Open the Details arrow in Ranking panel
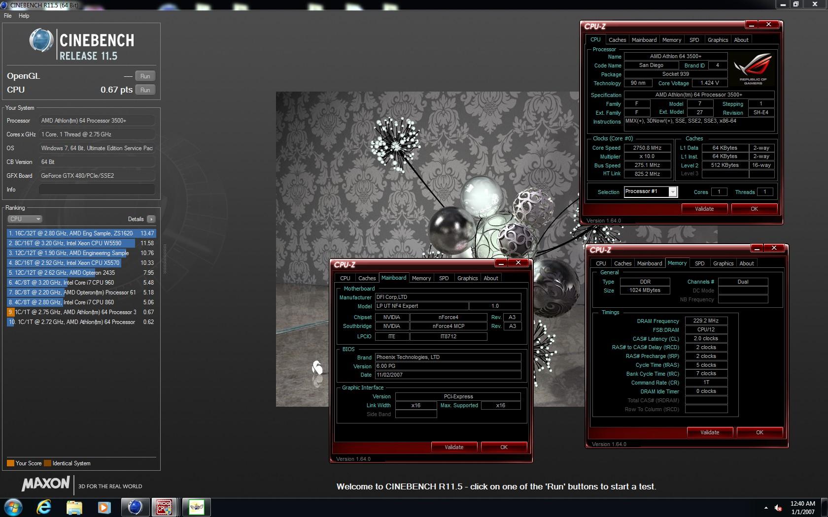Screen dimensions: 828x517 tap(151, 219)
